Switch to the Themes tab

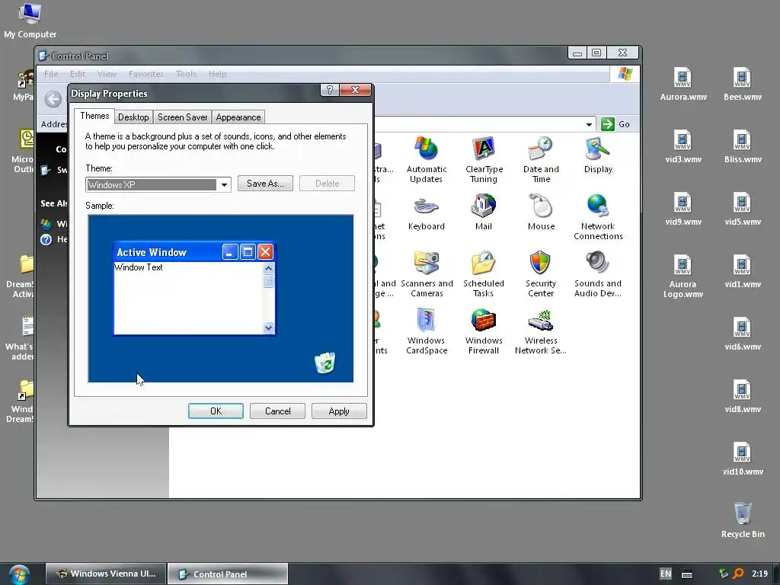point(94,116)
